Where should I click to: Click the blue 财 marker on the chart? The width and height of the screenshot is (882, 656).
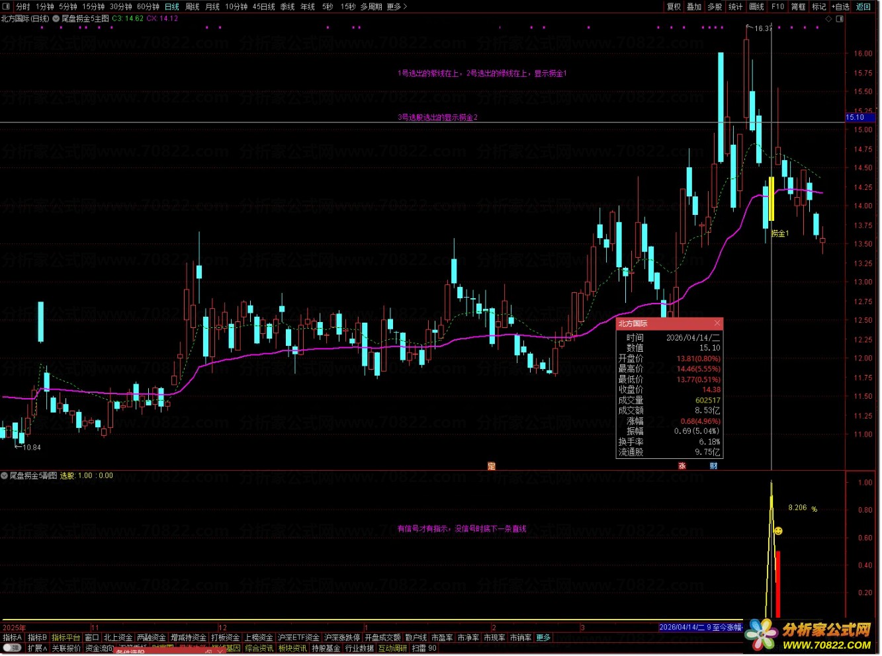pos(714,466)
